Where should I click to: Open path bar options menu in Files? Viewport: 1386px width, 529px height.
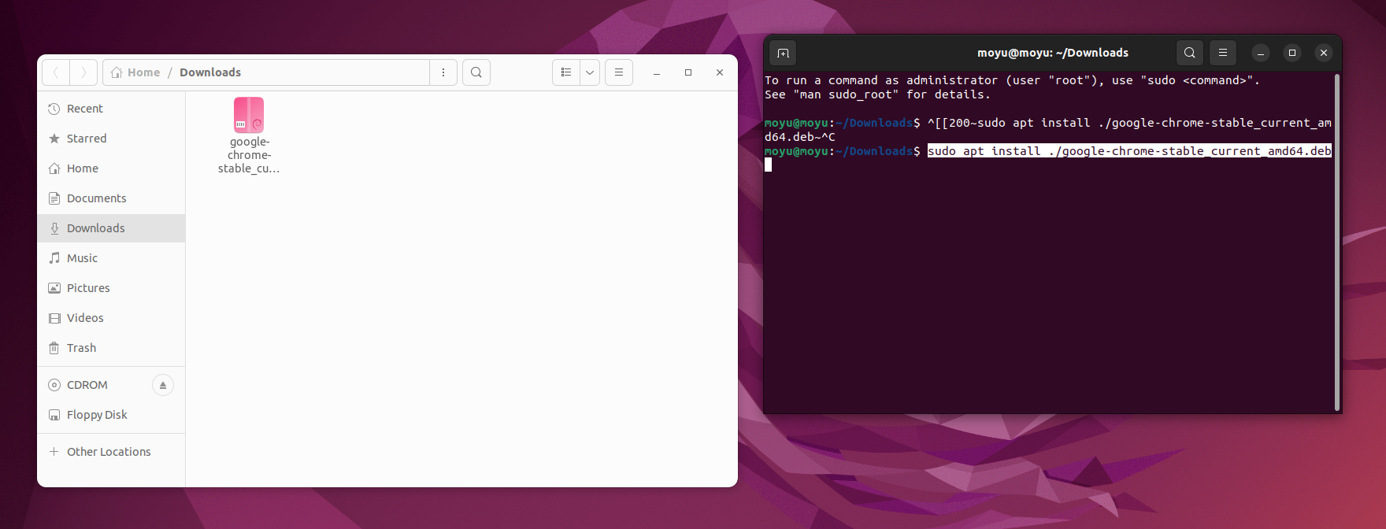[443, 72]
